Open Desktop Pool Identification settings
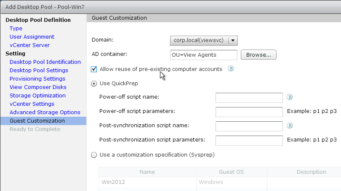The width and height of the screenshot is (341, 191). click(45, 62)
